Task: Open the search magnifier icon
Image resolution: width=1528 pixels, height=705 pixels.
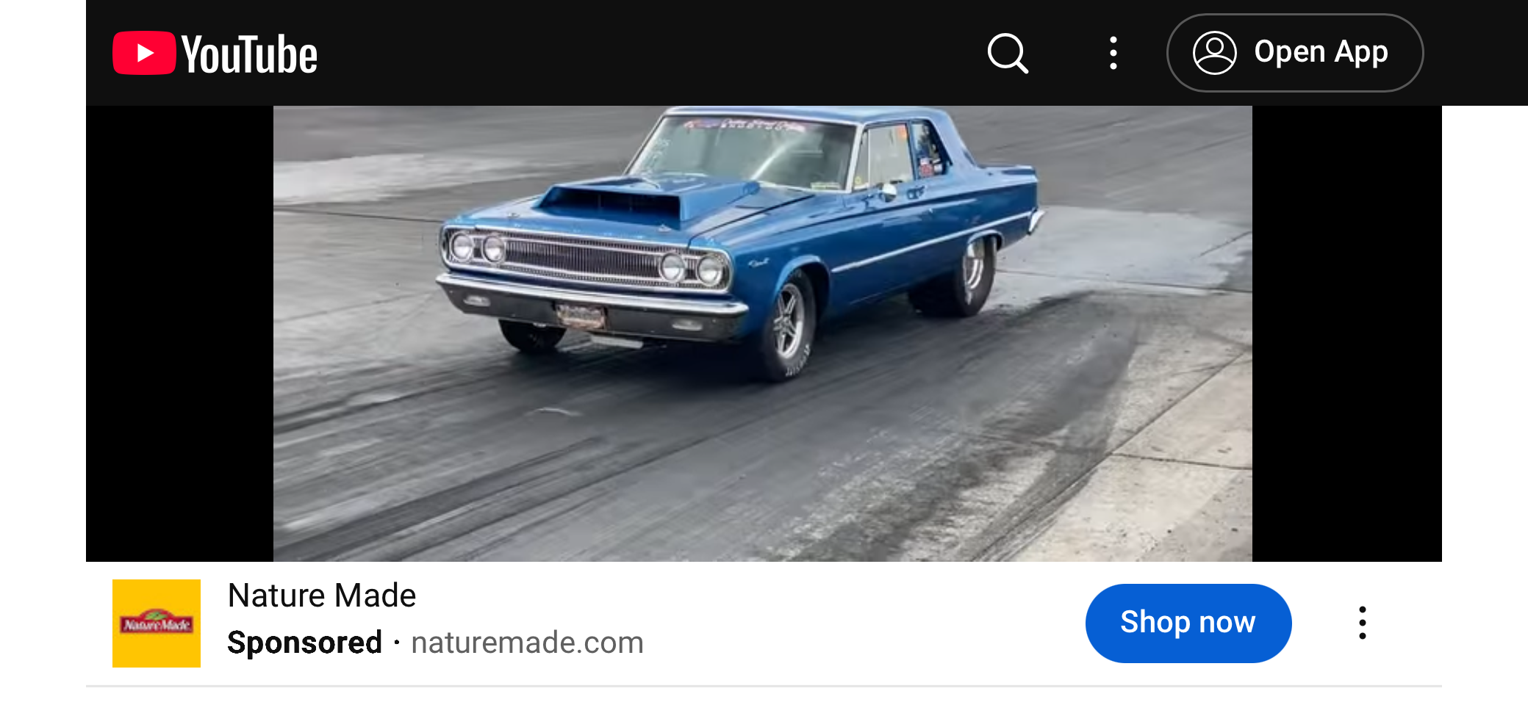Action: tap(1008, 53)
